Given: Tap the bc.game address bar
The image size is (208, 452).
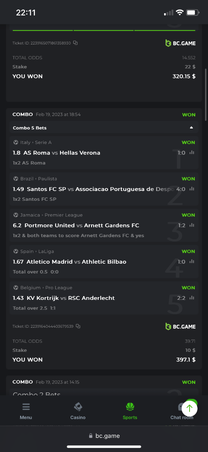Looking at the screenshot, I should pyautogui.click(x=104, y=436).
